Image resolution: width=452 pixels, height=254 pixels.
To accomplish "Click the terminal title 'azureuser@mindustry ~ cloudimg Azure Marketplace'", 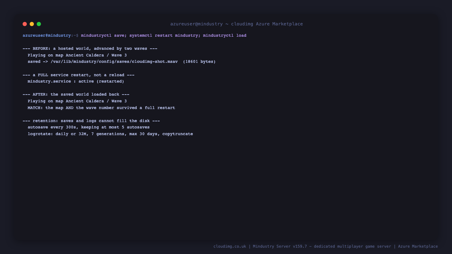I will 237,24.
